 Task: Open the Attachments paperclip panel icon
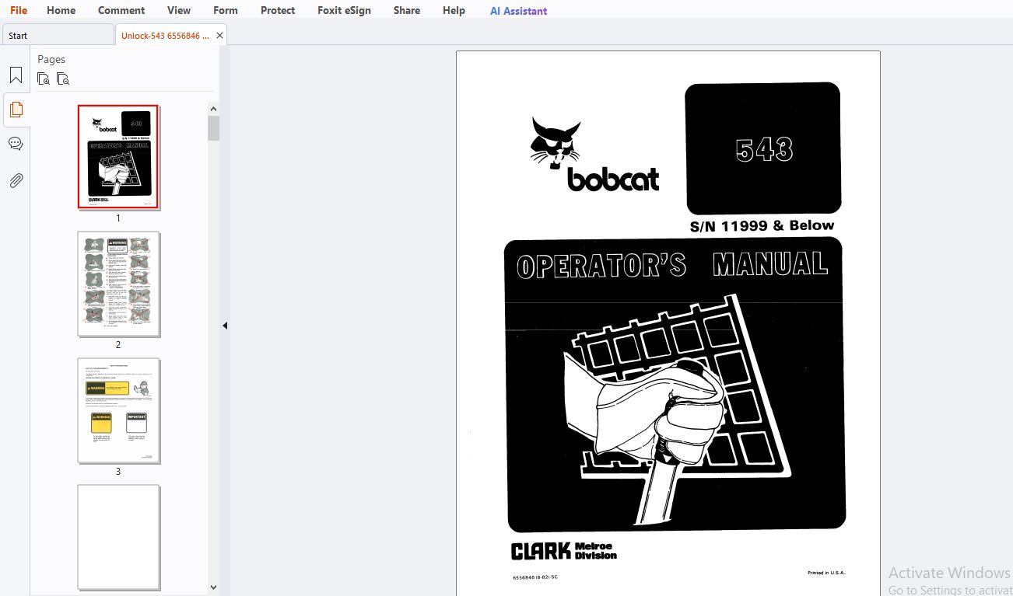[16, 181]
